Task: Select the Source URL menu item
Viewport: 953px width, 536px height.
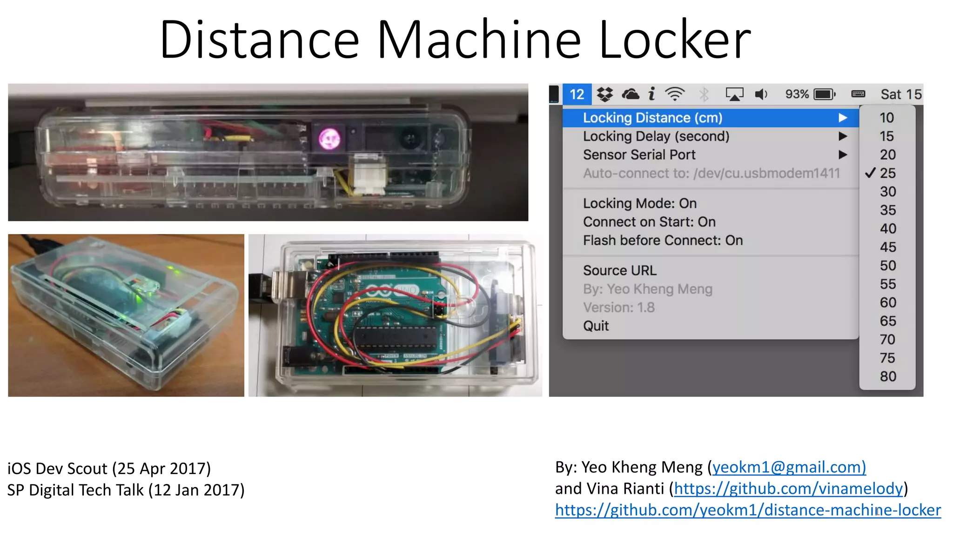Action: pyautogui.click(x=711, y=270)
